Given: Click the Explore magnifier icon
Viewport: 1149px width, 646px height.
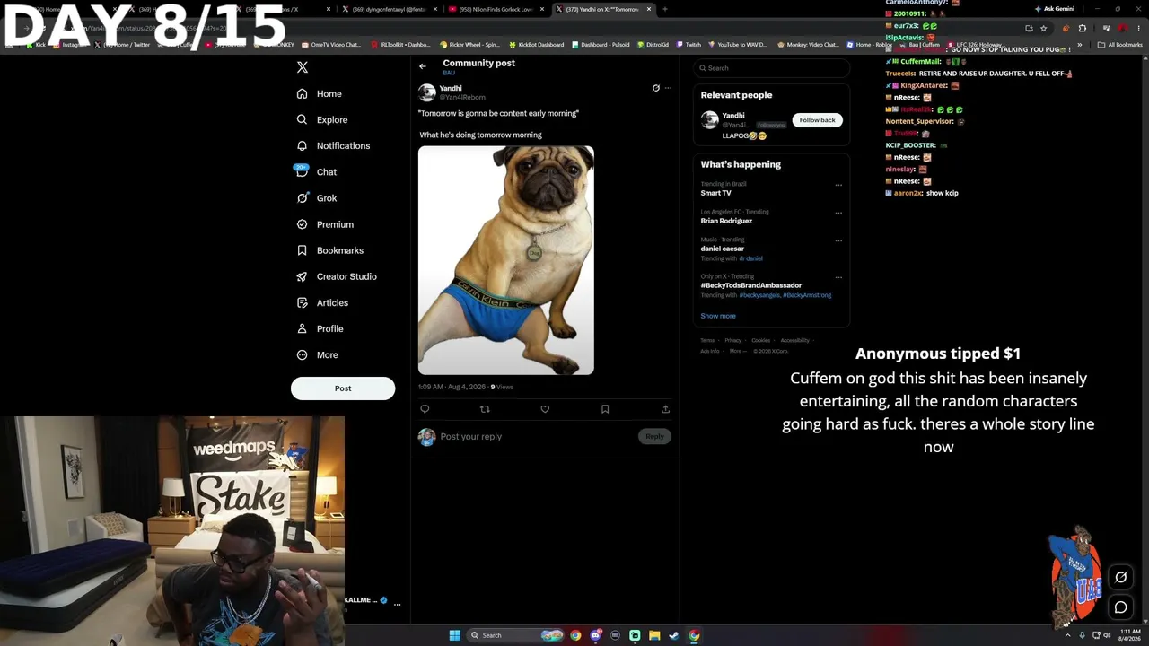Looking at the screenshot, I should [x=302, y=119].
